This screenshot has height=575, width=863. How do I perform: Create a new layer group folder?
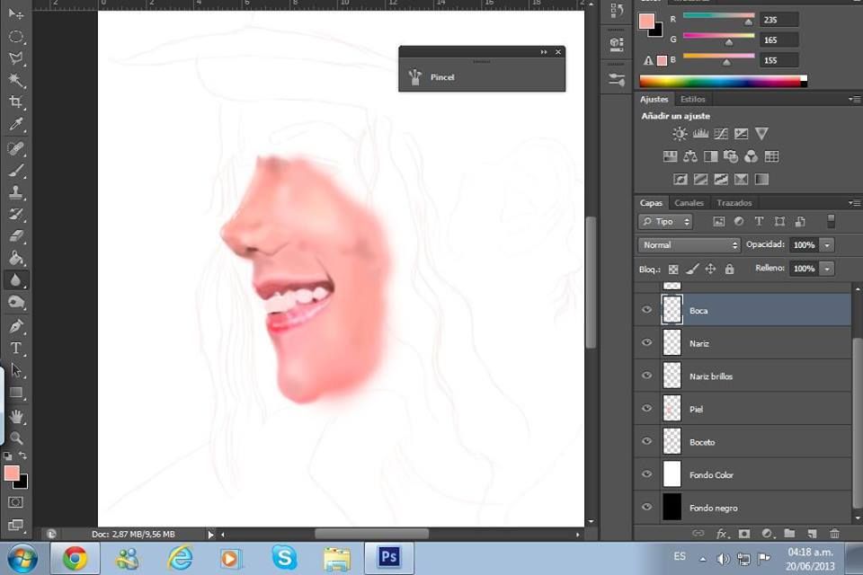tap(789, 533)
